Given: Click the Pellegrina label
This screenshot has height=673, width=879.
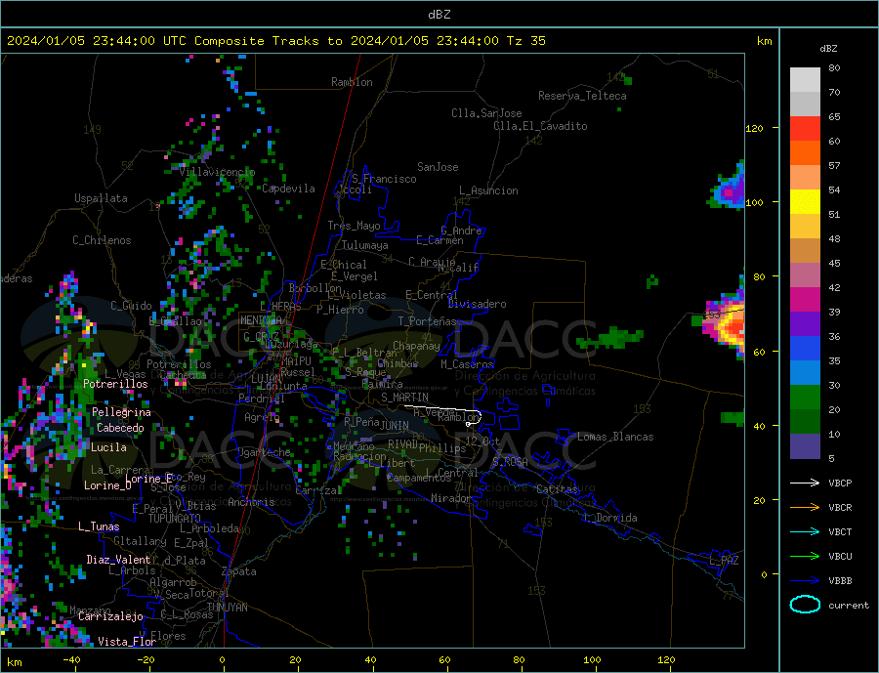Looking at the screenshot, I should [122, 413].
